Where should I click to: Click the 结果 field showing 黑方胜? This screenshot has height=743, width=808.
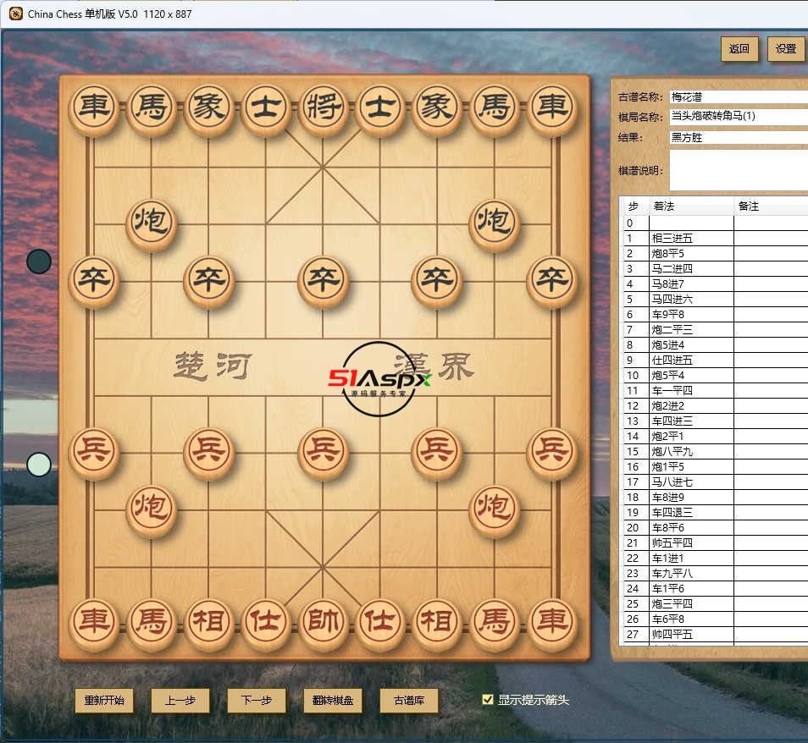tap(739, 137)
